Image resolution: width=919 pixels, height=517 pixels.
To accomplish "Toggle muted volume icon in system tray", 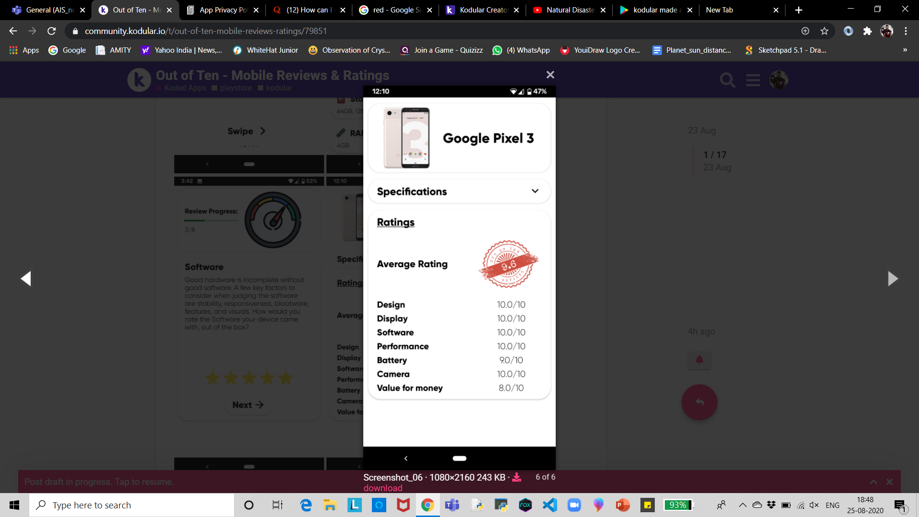I will 814,505.
